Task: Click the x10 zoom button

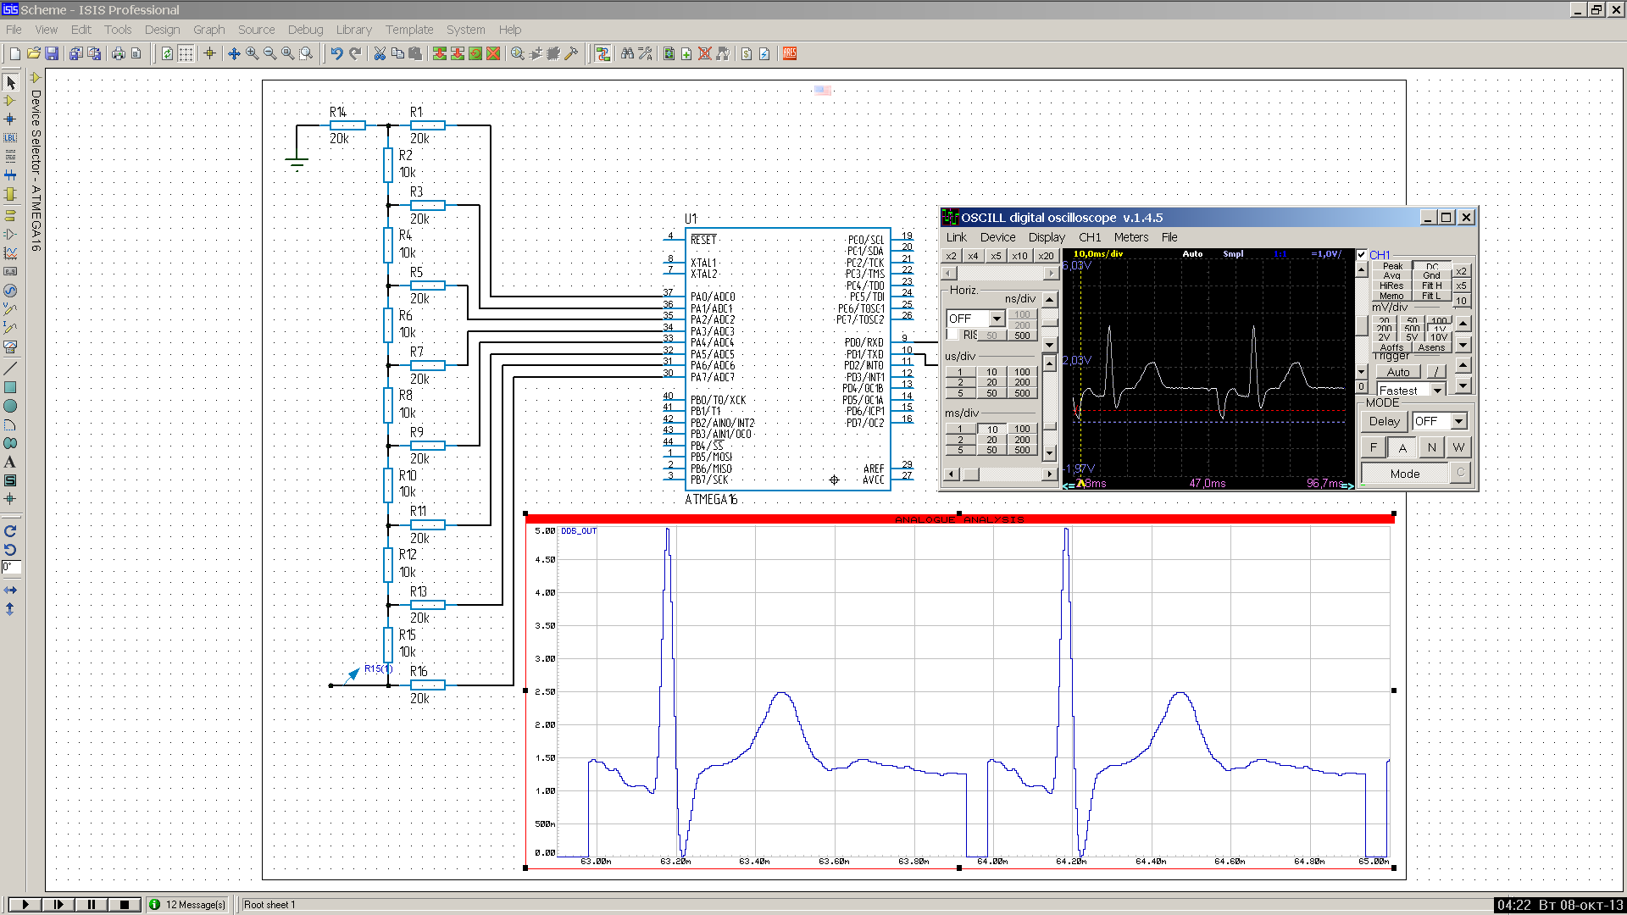Action: [1019, 255]
